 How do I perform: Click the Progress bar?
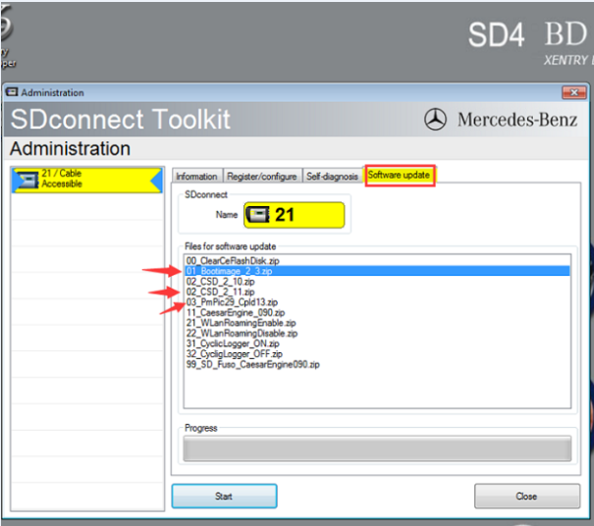point(377,448)
